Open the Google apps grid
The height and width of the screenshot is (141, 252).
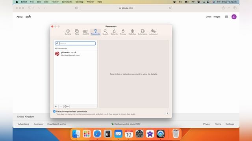coord(226,17)
